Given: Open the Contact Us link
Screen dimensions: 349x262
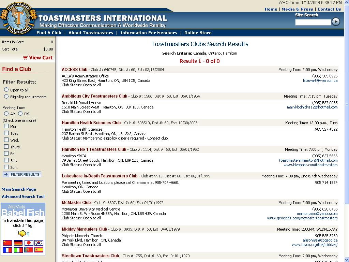Looking at the screenshot, I should (329, 9).
